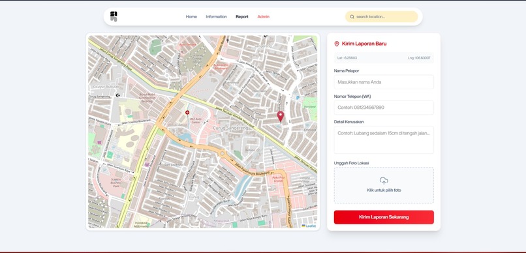Go to the Home page
Image resolution: width=526 pixels, height=253 pixels.
coord(191,17)
